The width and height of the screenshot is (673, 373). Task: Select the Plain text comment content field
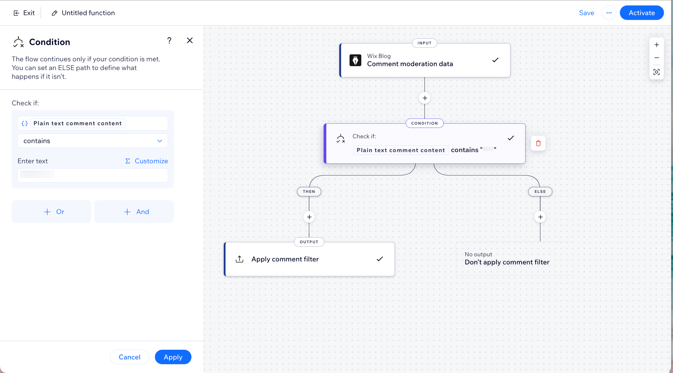point(93,123)
